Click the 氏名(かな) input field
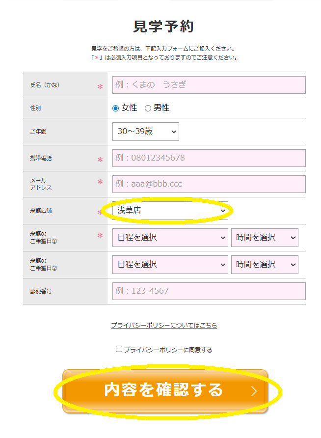The height and width of the screenshot is (438, 321). tap(209, 85)
